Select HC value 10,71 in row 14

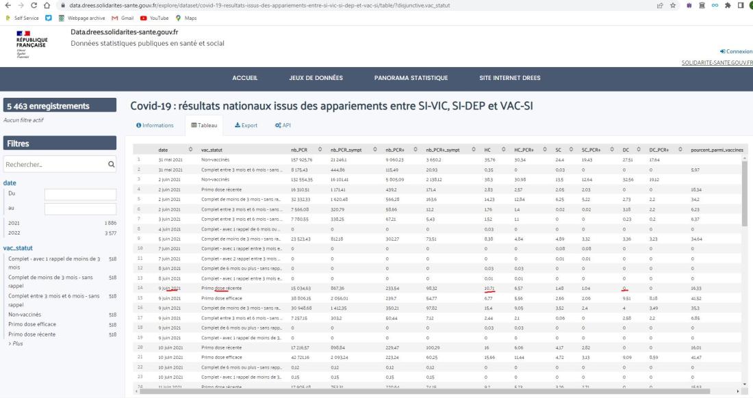click(489, 288)
